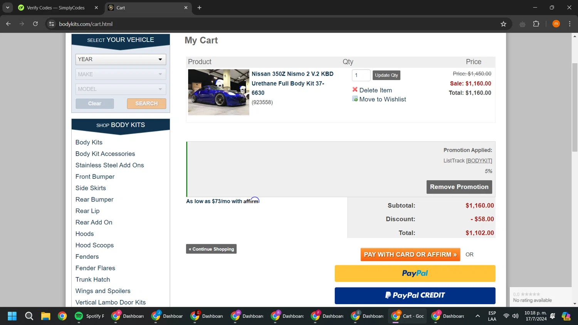
Task: Check out with the yellow PayPal button
Action: coord(415,273)
